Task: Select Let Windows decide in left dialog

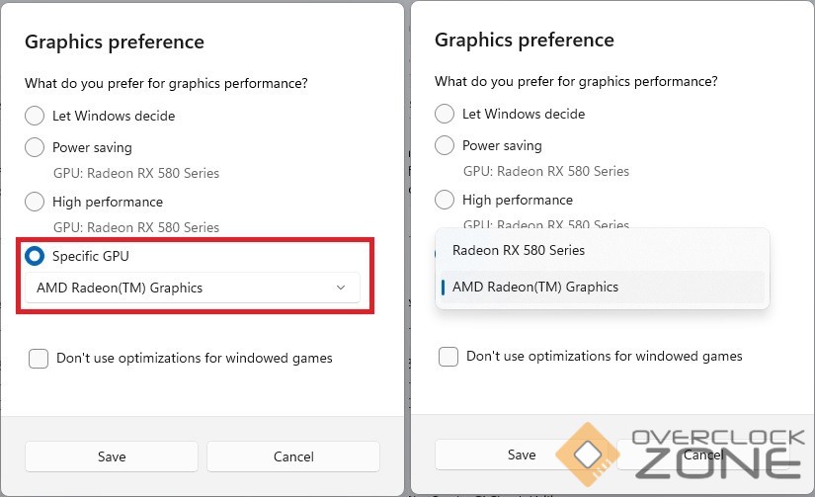Action: (x=35, y=116)
